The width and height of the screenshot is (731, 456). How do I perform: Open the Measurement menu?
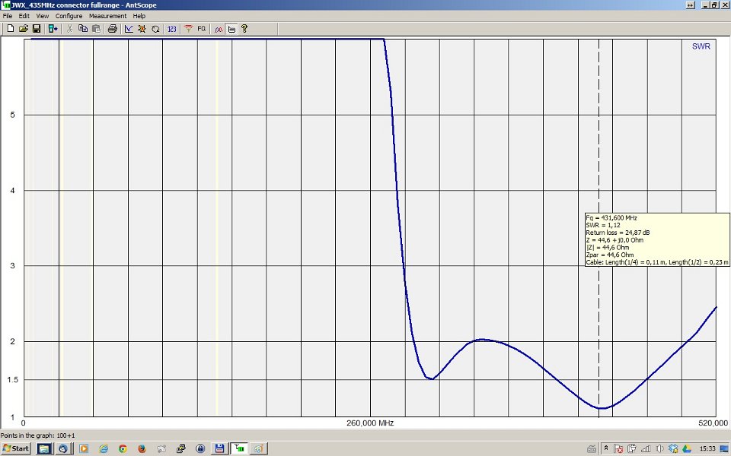pyautogui.click(x=107, y=16)
